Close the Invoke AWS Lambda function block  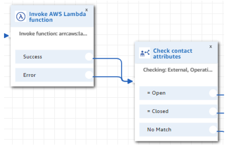point(87,10)
